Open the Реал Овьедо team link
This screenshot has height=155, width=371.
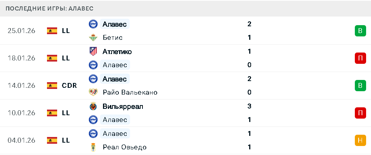coord(124,147)
